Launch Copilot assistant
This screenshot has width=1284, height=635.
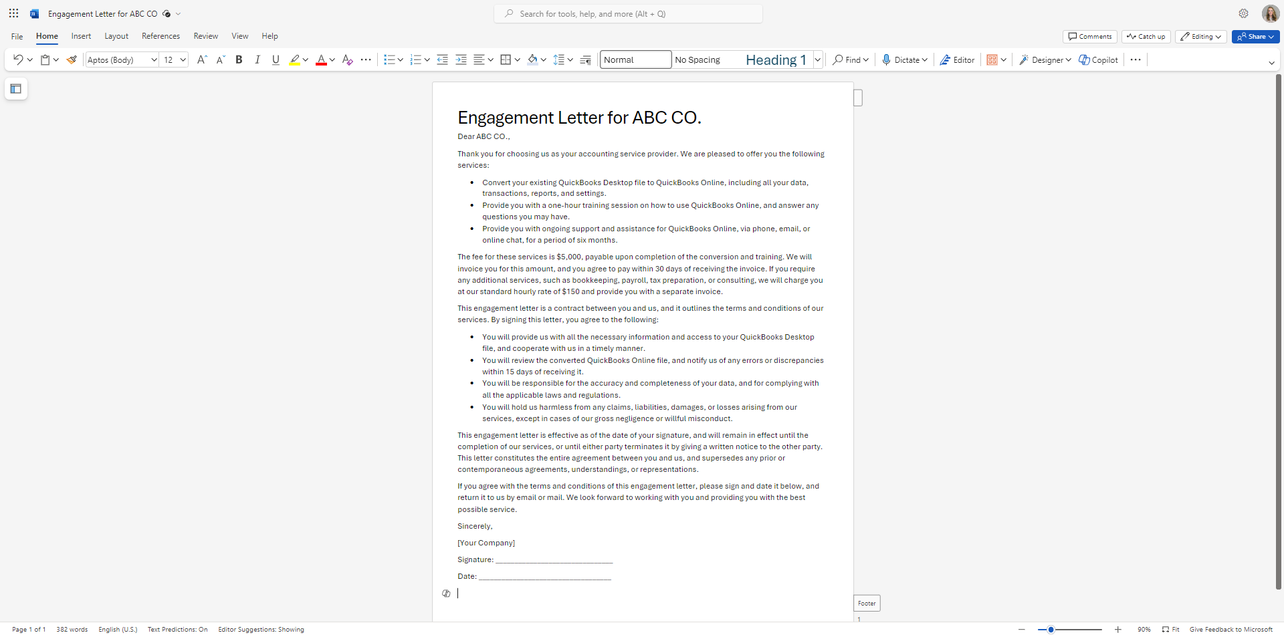(x=1097, y=59)
